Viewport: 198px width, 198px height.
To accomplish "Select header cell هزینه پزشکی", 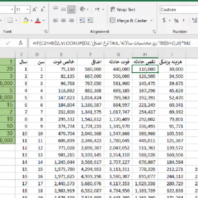I will coord(172,62).
